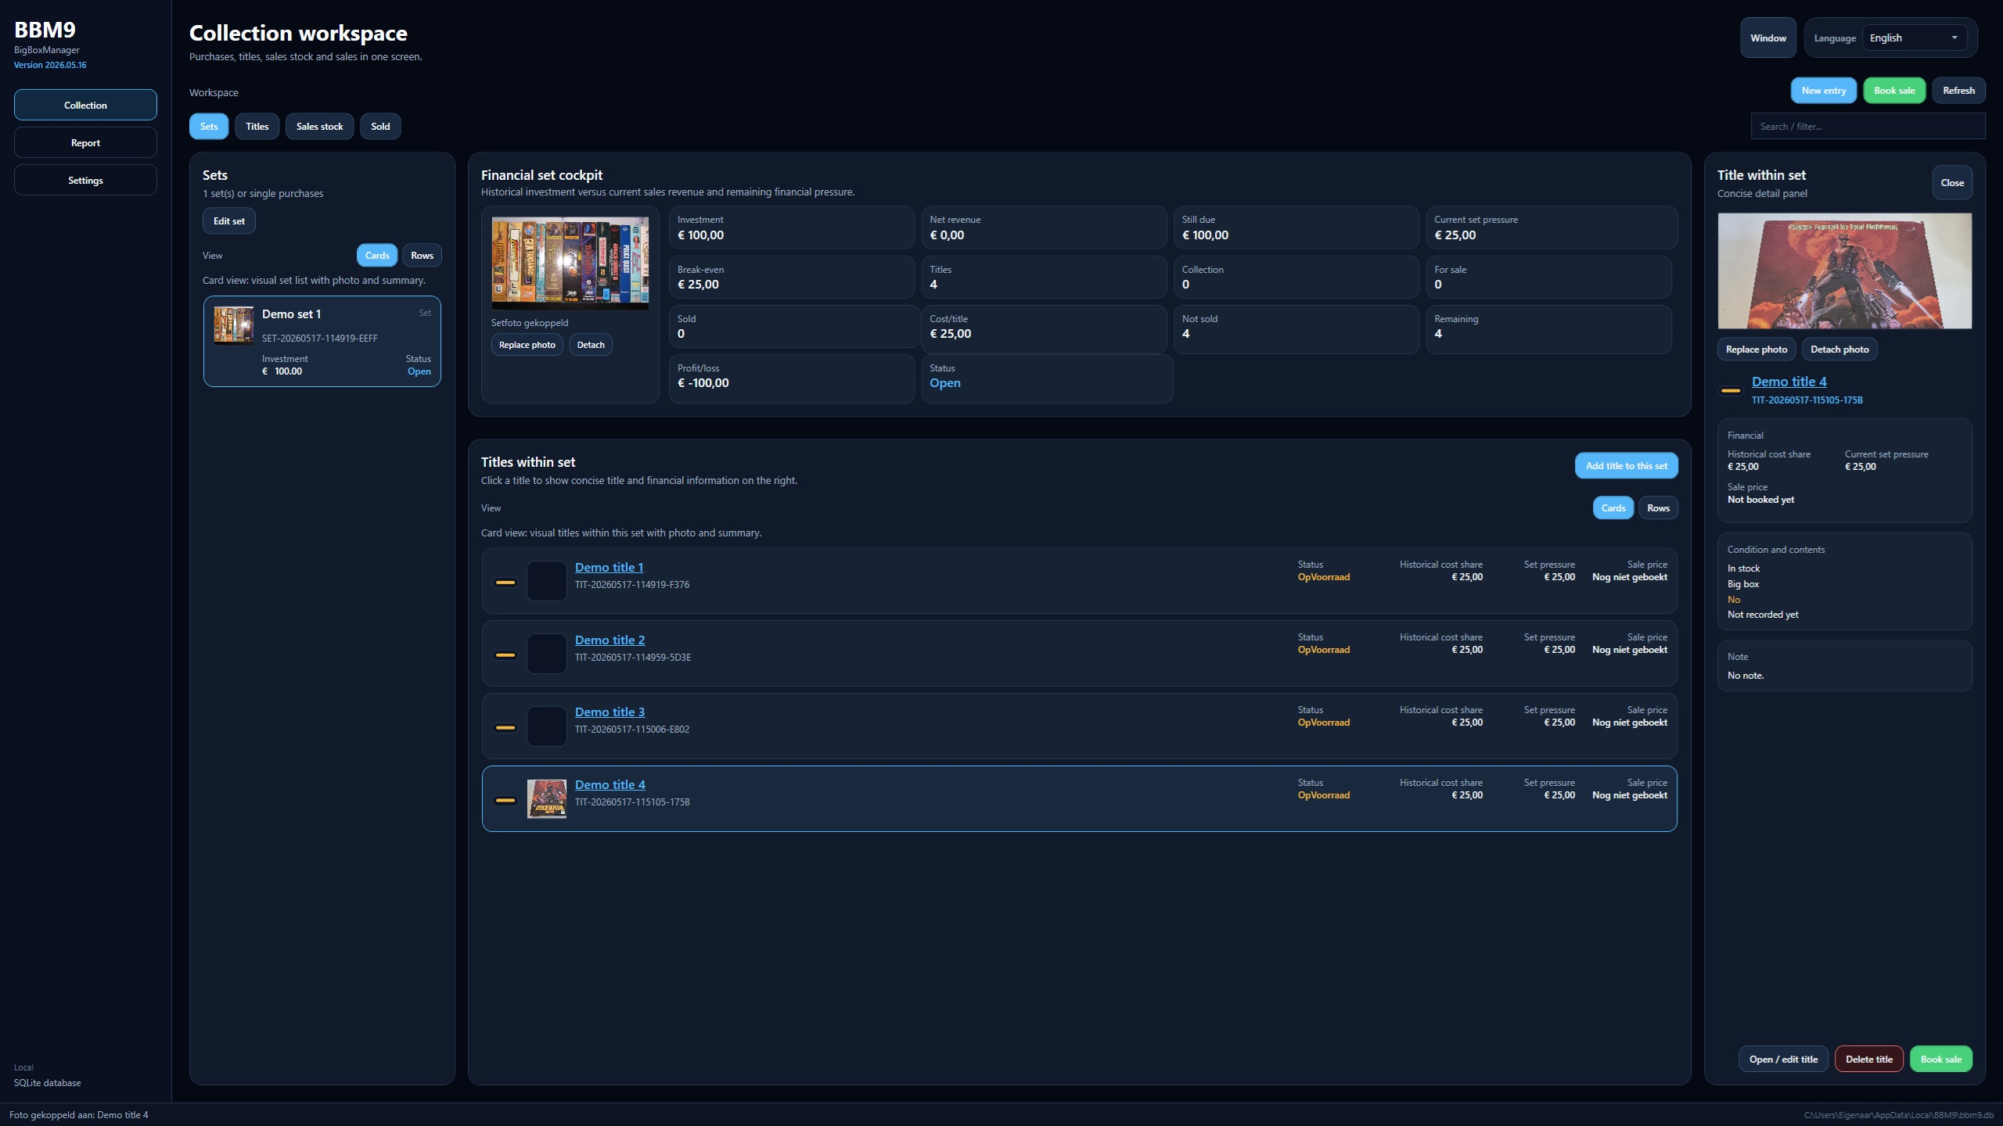Open the Language dropdown
Screen dimensions: 2003x1126
[x=1914, y=38]
